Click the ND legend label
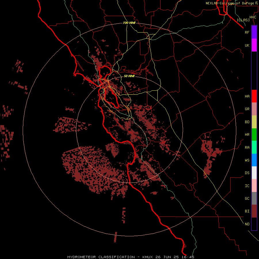259x259 pixels. pos(247,224)
